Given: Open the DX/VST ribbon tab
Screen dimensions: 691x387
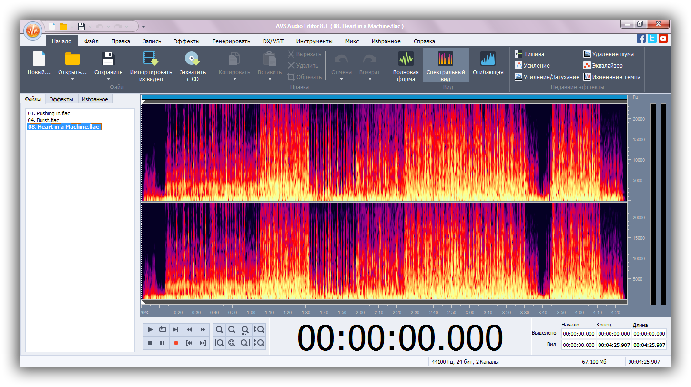Looking at the screenshot, I should pyautogui.click(x=273, y=41).
